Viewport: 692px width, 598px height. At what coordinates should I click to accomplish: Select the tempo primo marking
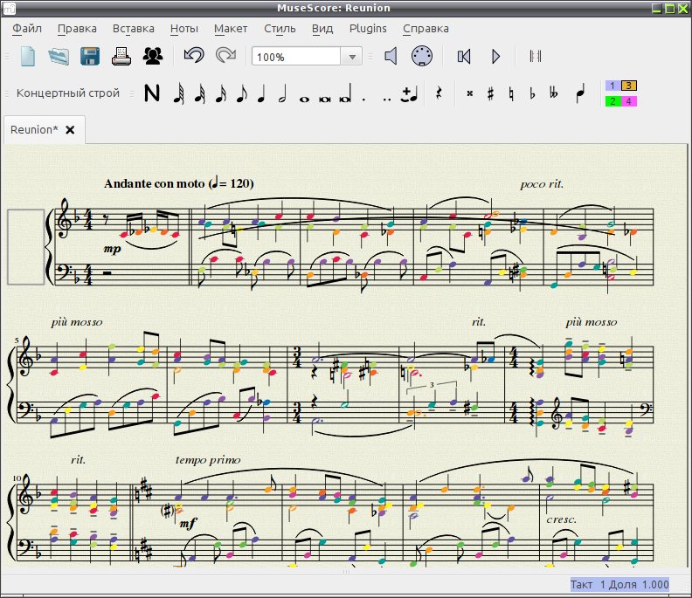tap(208, 460)
